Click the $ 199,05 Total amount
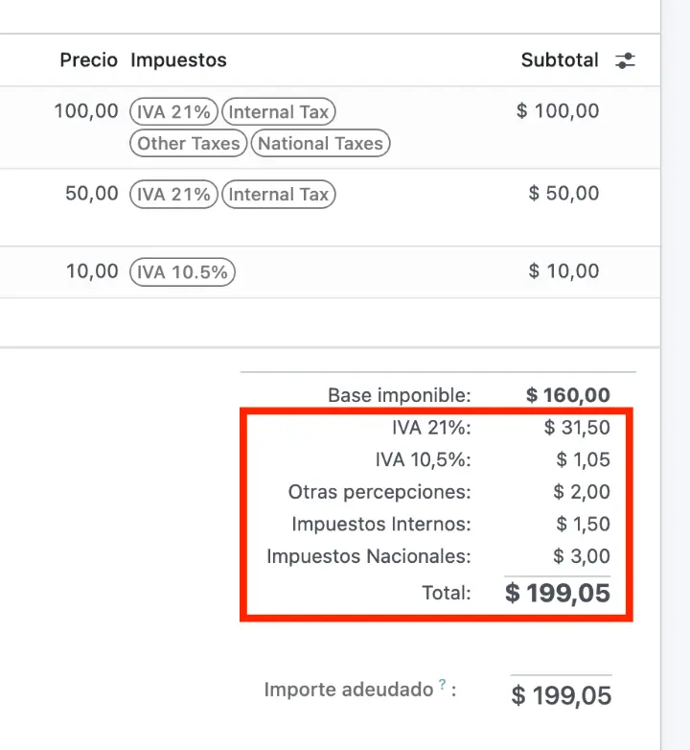This screenshot has width=690, height=750. point(558,593)
